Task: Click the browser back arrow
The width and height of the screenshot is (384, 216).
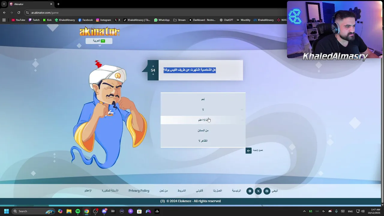Action: (4, 13)
